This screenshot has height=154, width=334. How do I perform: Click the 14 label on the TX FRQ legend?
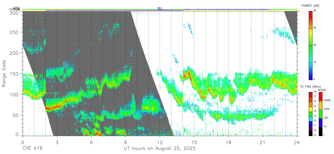pos(315,111)
